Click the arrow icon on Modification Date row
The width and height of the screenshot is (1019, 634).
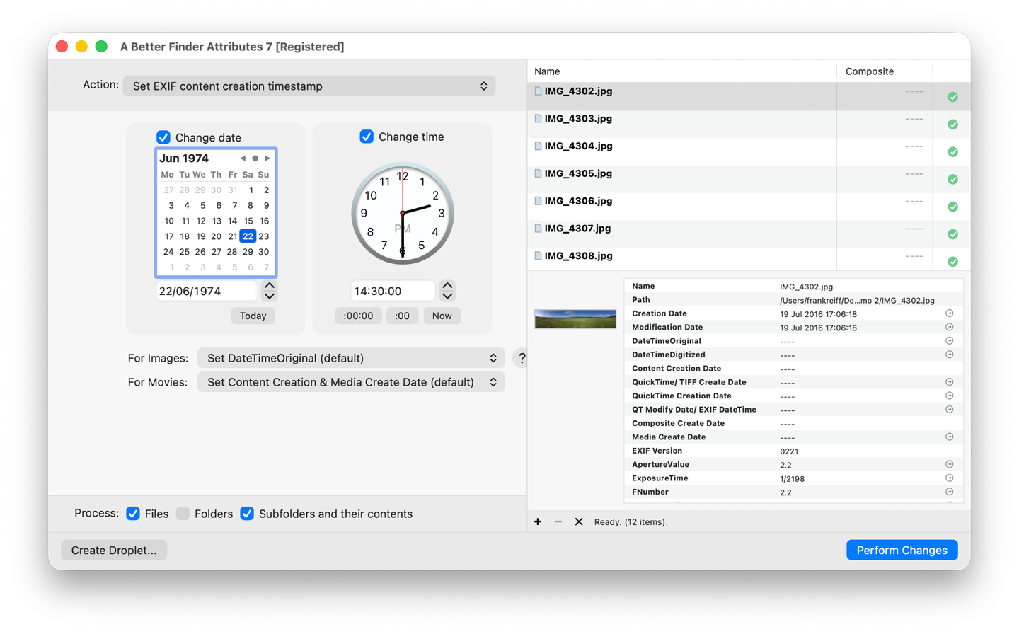950,328
